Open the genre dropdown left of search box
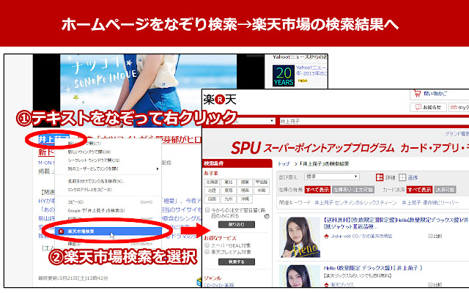Image resolution: width=469 pixels, height=293 pixels. coord(240,121)
